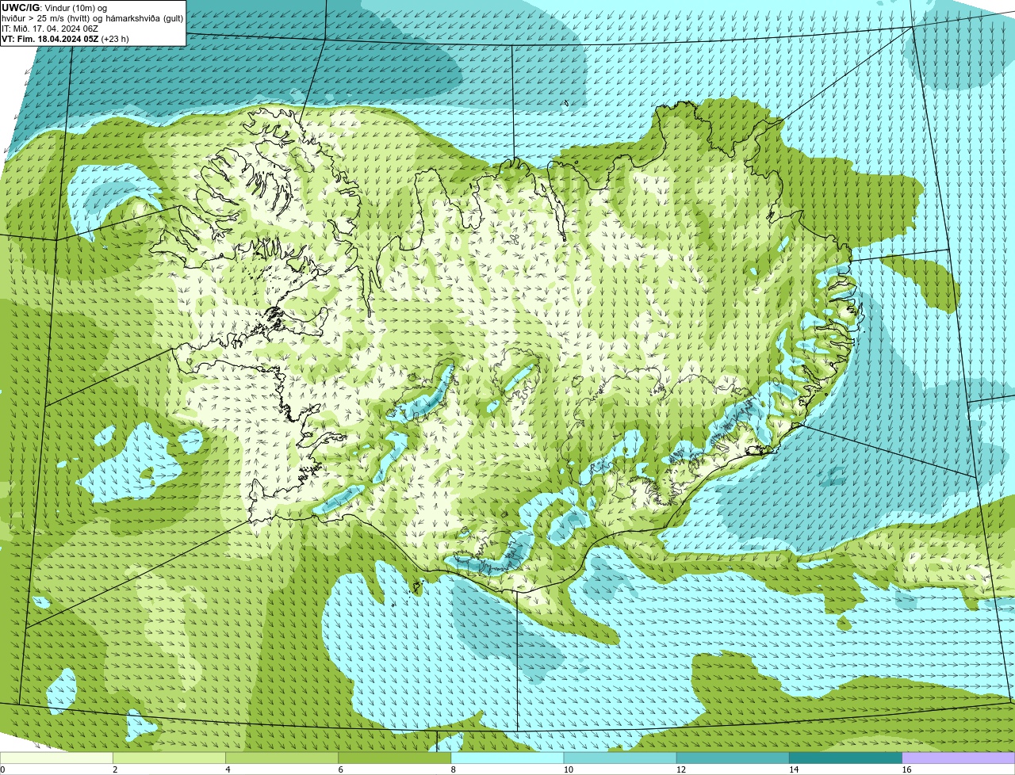Click the tiny island north of the coast
The image size is (1015, 775).
click(x=566, y=103)
